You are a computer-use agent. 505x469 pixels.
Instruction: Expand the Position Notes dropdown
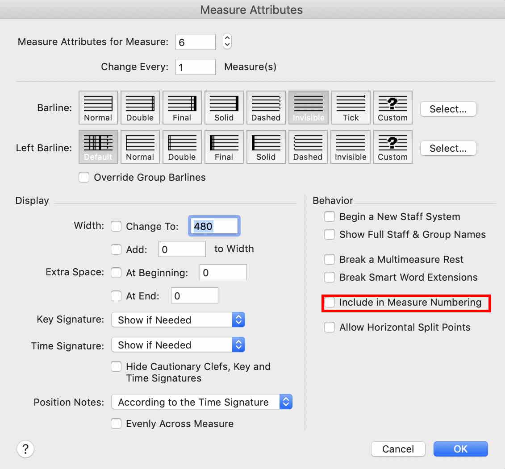201,402
